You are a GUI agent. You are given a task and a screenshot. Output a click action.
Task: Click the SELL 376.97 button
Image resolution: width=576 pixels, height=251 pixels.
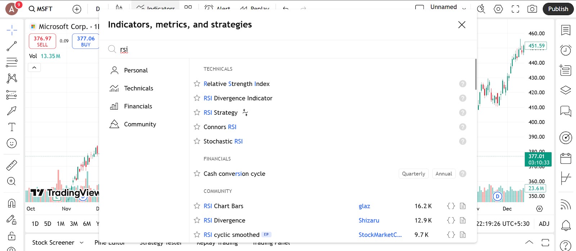click(x=42, y=41)
